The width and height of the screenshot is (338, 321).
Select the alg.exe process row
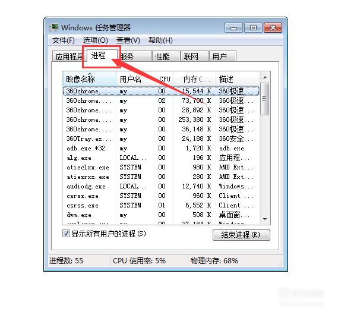(161, 158)
